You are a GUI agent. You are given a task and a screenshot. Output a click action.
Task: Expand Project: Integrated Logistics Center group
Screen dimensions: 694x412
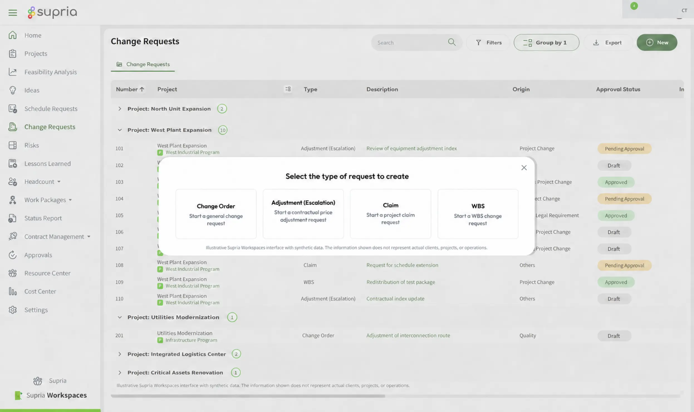coord(120,354)
